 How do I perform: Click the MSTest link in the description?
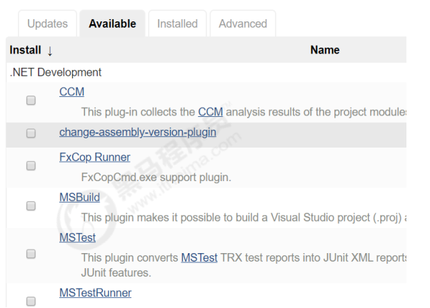pyautogui.click(x=199, y=257)
